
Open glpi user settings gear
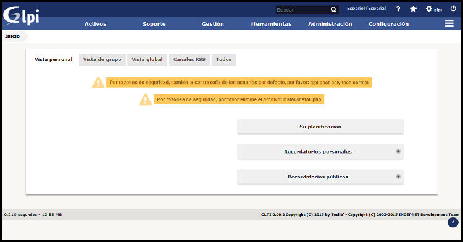[429, 9]
